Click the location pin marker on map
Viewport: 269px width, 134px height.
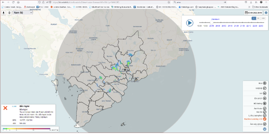pos(125,70)
